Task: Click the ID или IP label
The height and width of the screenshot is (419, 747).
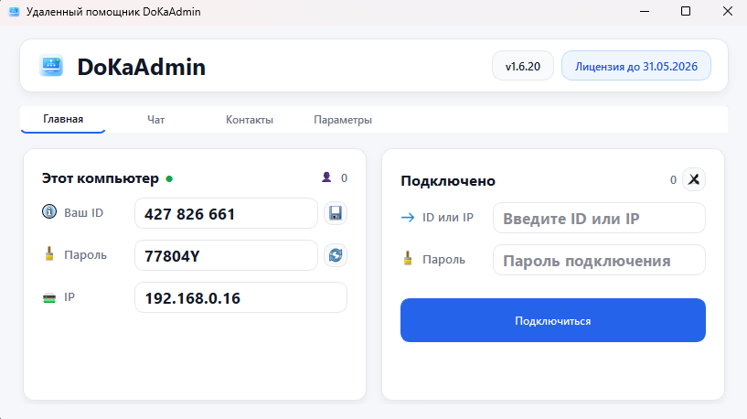Action: tap(448, 218)
